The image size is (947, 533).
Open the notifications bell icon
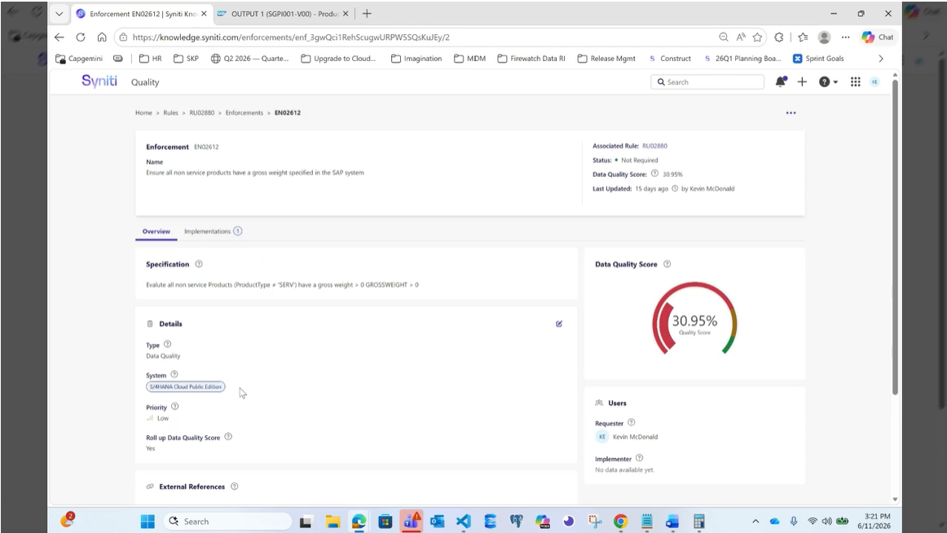click(x=780, y=82)
